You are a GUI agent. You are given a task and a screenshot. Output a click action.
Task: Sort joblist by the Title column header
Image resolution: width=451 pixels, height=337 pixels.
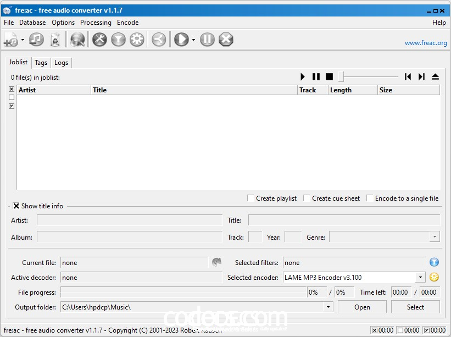[194, 90]
